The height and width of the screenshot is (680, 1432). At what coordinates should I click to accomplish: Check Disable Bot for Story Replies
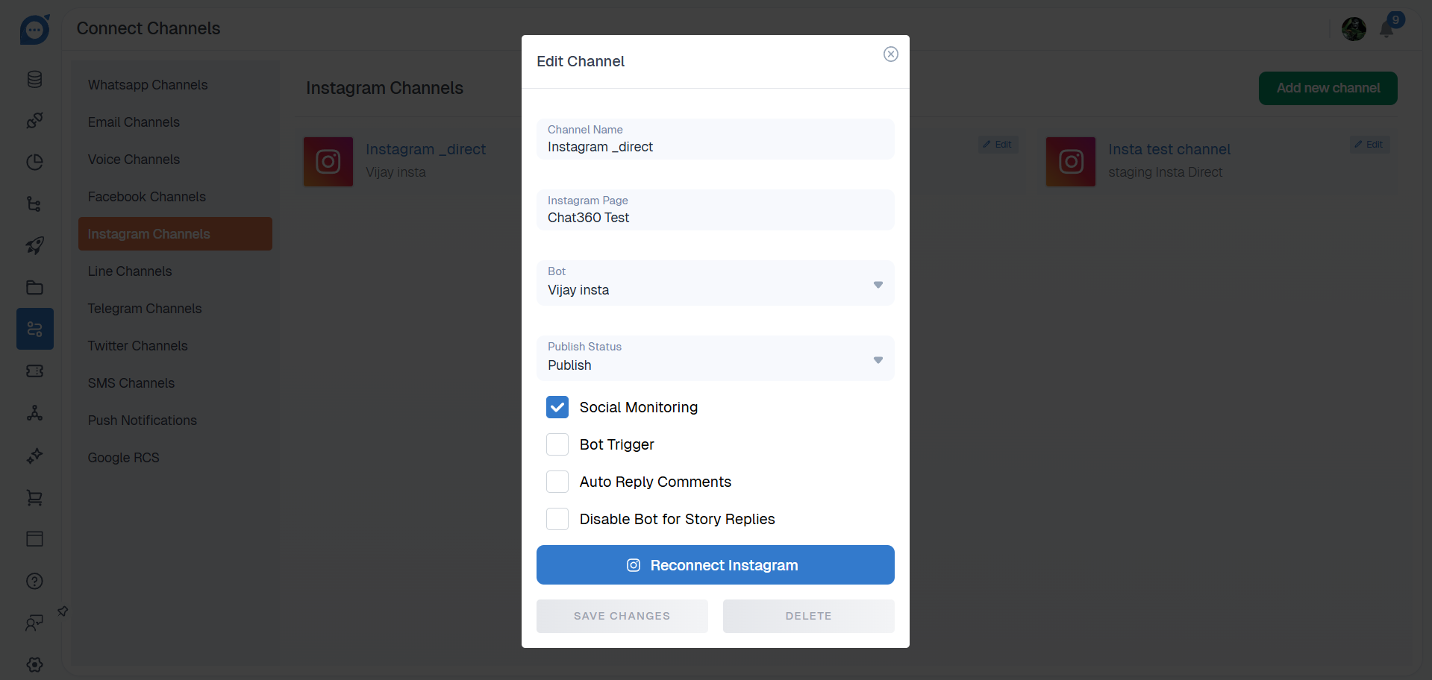(557, 519)
